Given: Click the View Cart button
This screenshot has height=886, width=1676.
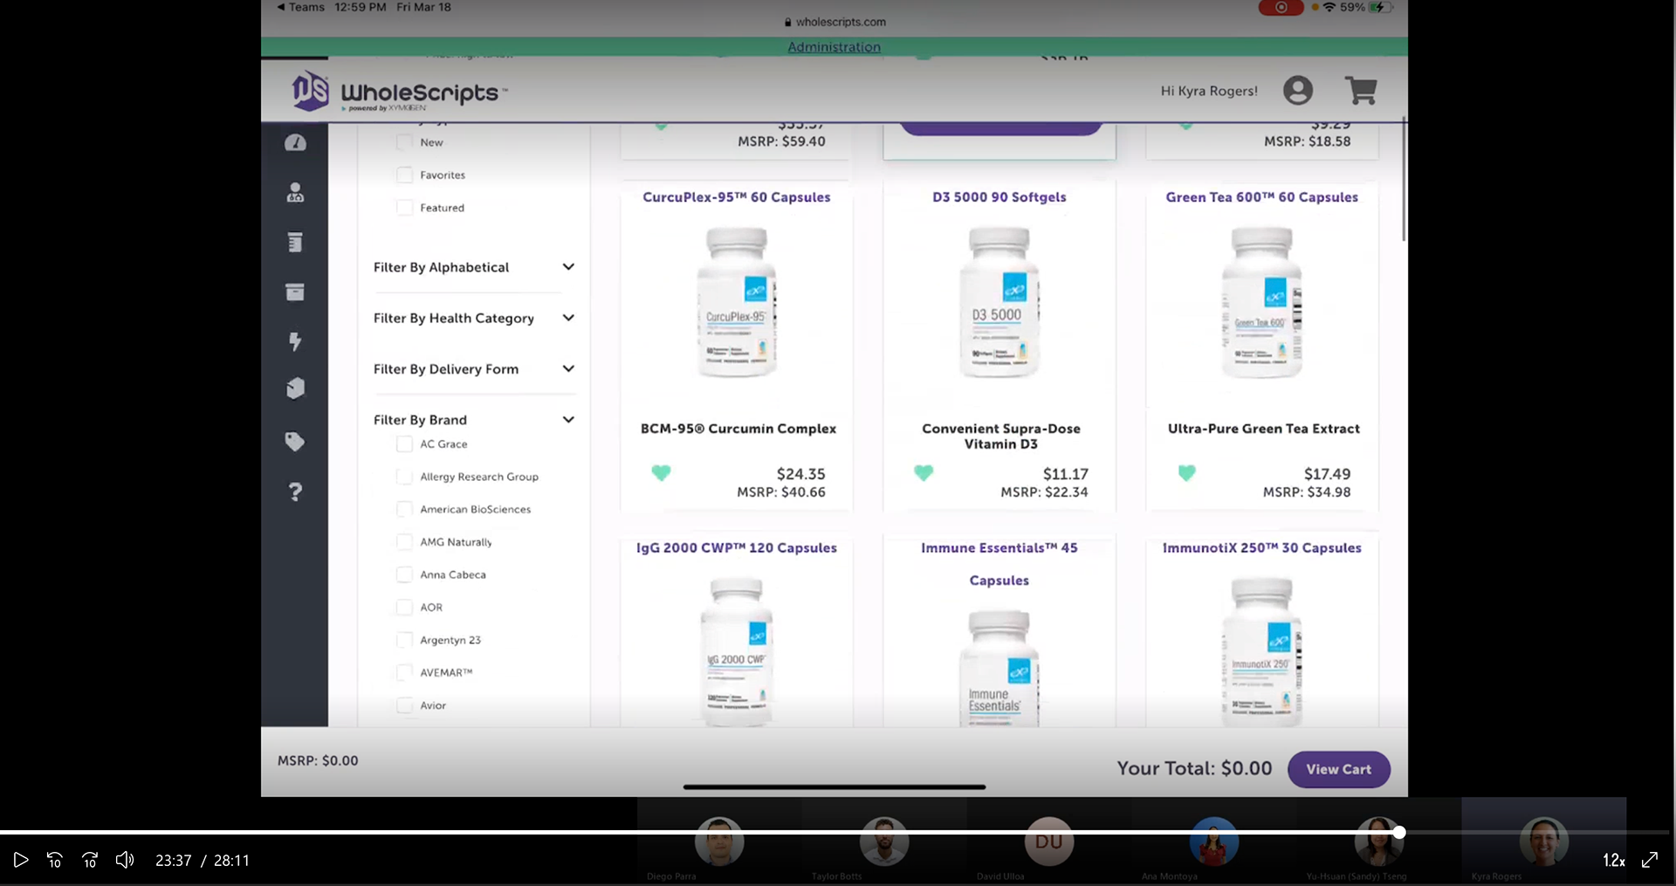Looking at the screenshot, I should point(1338,769).
